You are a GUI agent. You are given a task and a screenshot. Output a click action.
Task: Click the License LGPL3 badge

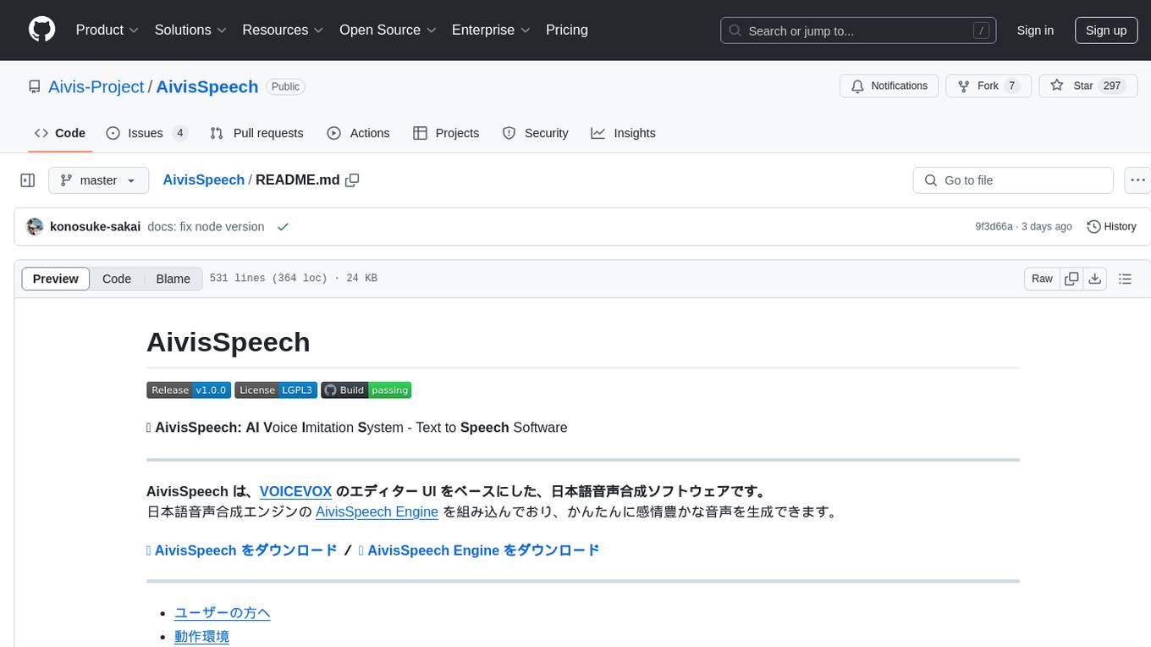(x=276, y=390)
